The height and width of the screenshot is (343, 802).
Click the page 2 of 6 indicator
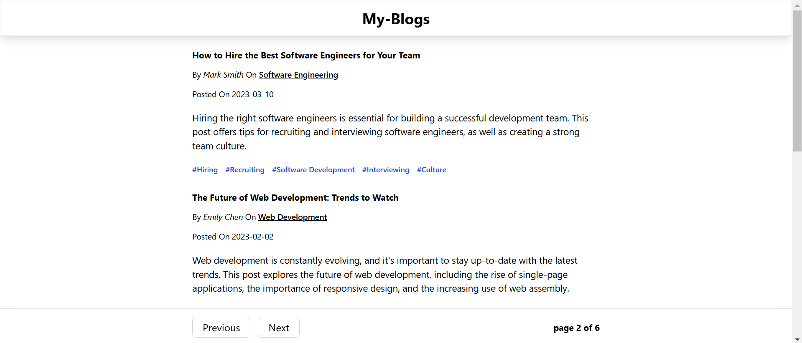point(576,328)
